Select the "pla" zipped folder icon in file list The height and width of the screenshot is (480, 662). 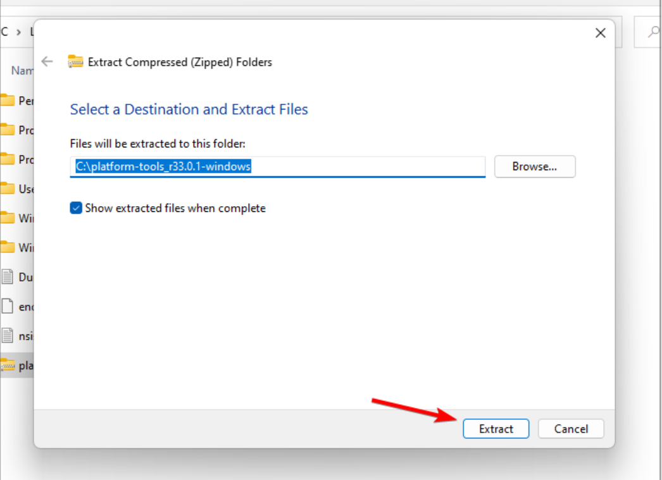click(x=8, y=365)
